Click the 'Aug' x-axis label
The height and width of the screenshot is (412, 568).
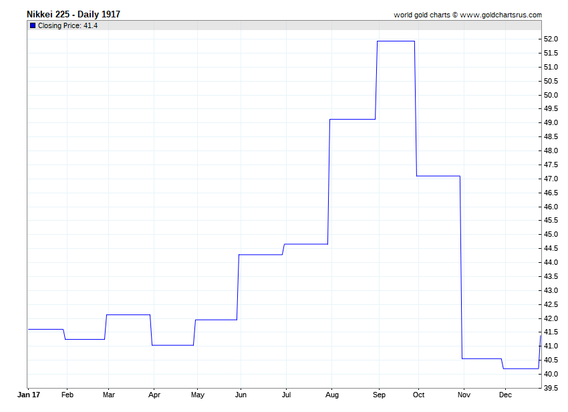click(332, 395)
